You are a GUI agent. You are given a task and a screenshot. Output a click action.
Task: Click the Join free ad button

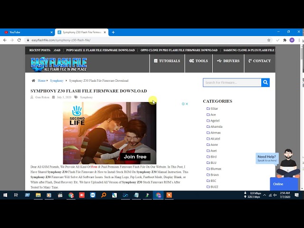pos(135,157)
